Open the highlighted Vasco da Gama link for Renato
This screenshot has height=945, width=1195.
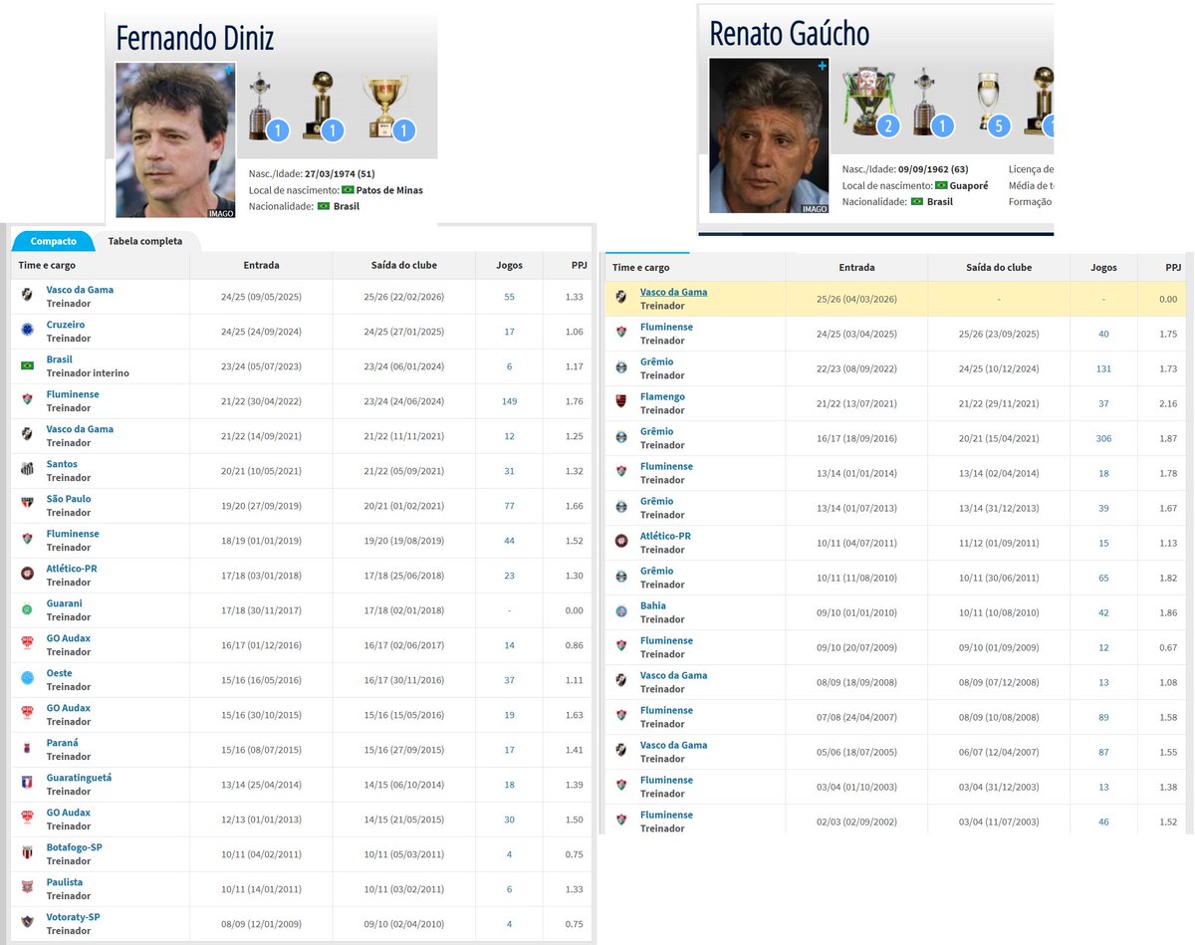pos(673,292)
